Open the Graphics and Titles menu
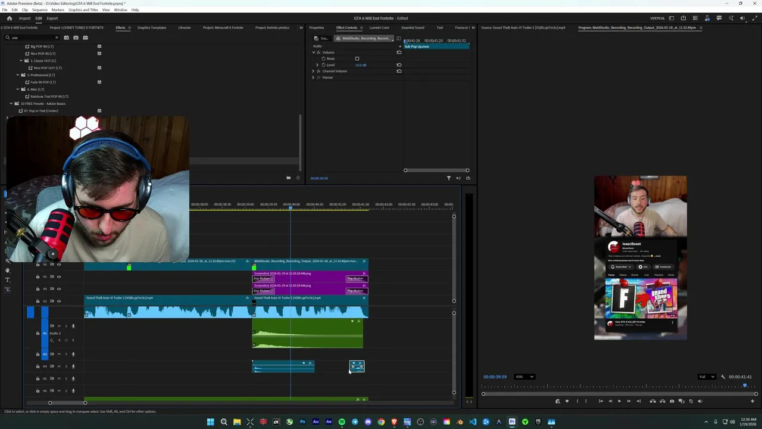762x429 pixels. 83,10
